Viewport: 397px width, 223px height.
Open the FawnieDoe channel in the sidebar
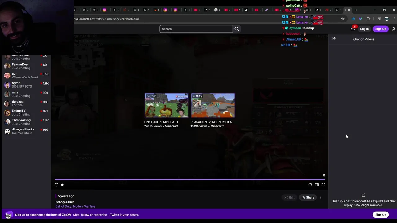click(26, 66)
